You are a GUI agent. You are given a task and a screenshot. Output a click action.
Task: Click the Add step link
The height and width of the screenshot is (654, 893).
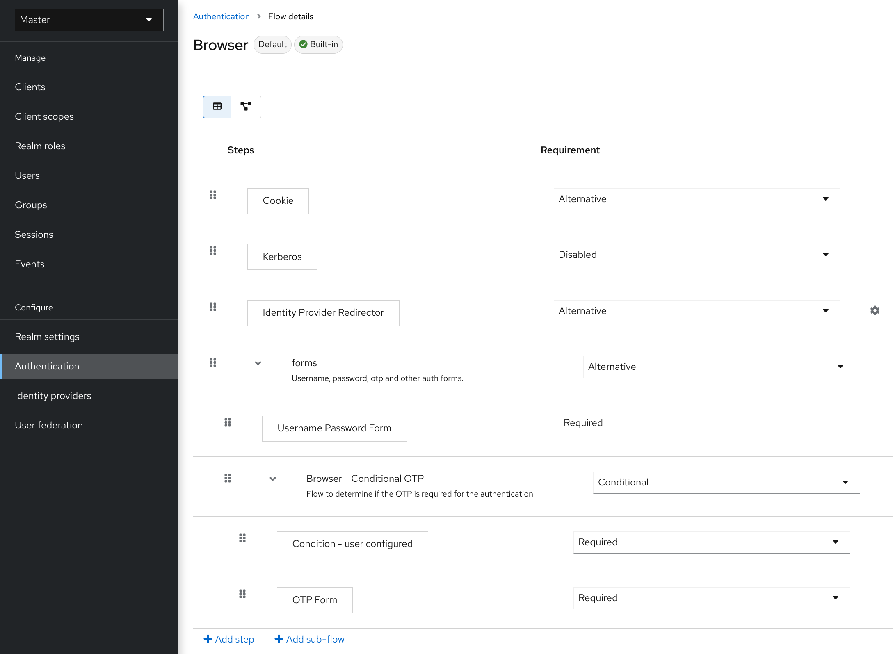(x=229, y=639)
